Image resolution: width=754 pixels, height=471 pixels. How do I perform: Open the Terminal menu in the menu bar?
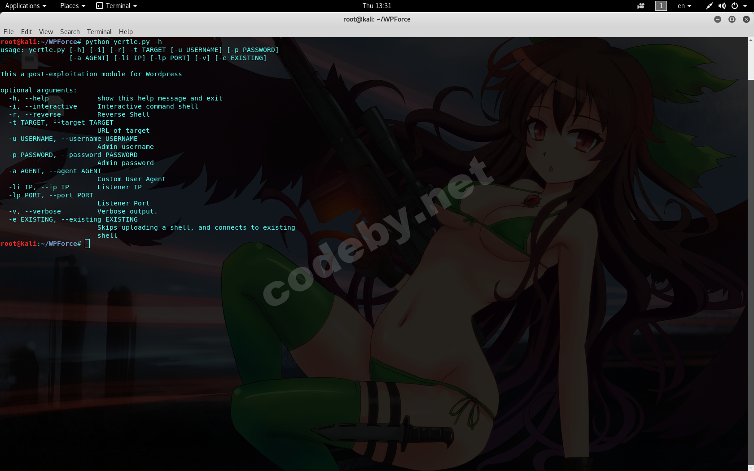(99, 32)
